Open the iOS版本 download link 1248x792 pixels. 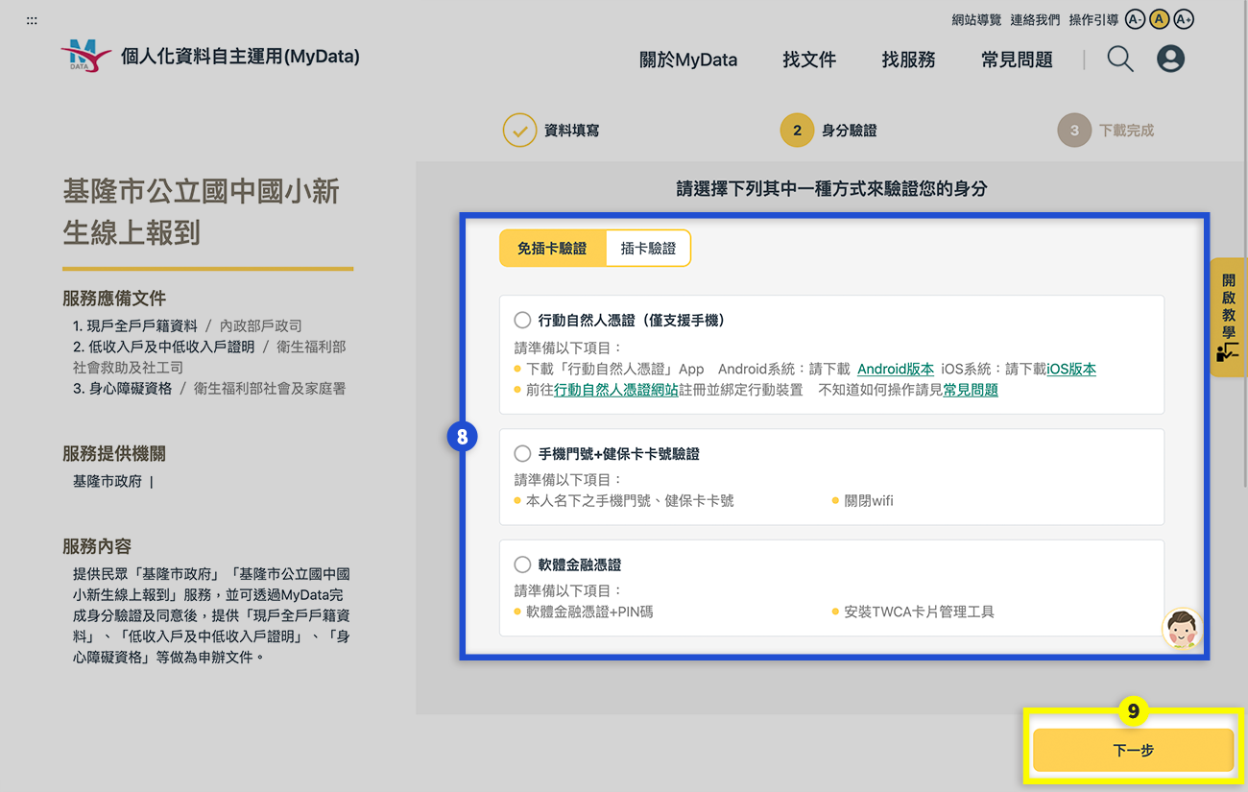click(1071, 369)
